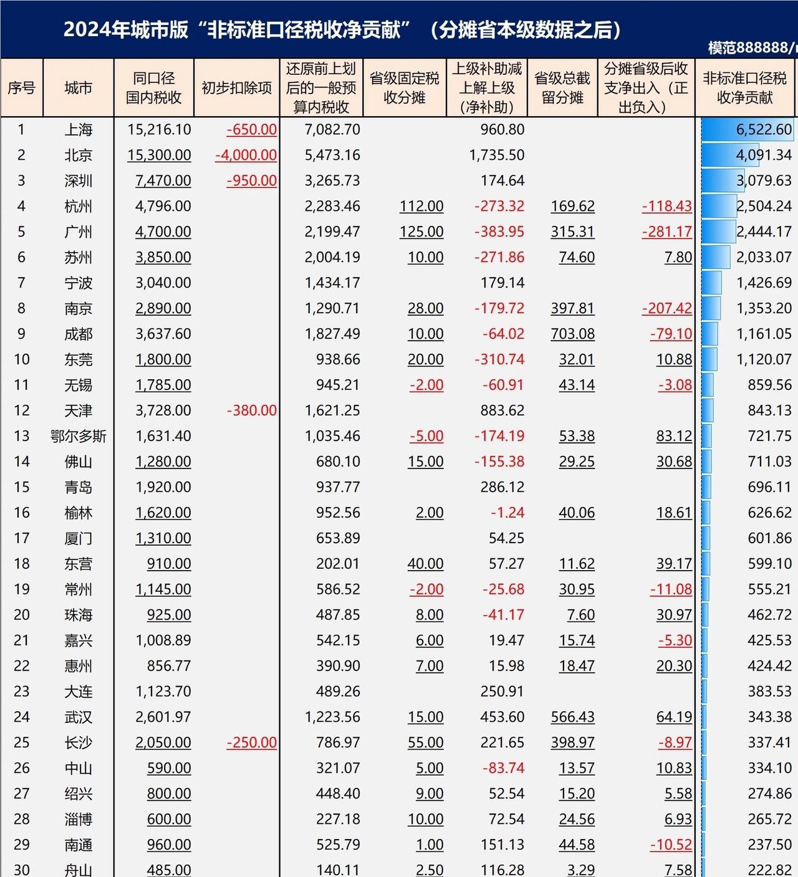Open underlined value 15,300.00 for 北京
The image size is (798, 877).
[x=159, y=155]
